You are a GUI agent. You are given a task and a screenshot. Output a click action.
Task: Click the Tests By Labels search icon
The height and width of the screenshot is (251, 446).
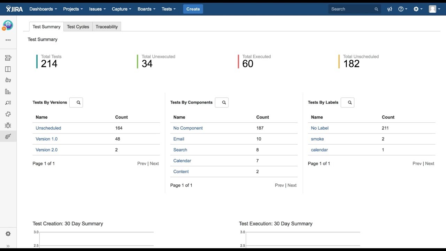pos(348,102)
